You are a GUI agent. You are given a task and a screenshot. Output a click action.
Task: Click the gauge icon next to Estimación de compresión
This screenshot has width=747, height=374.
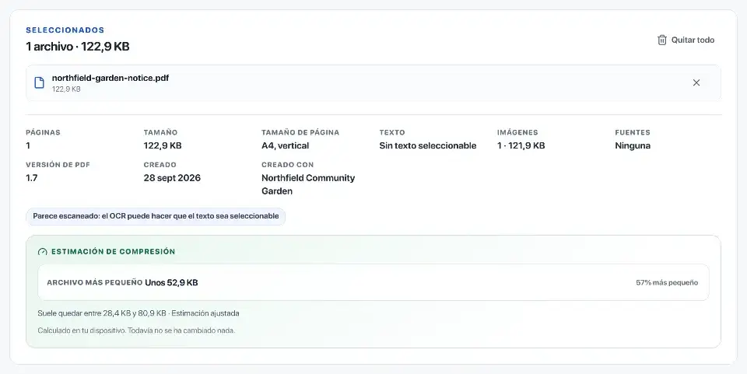pyautogui.click(x=42, y=252)
